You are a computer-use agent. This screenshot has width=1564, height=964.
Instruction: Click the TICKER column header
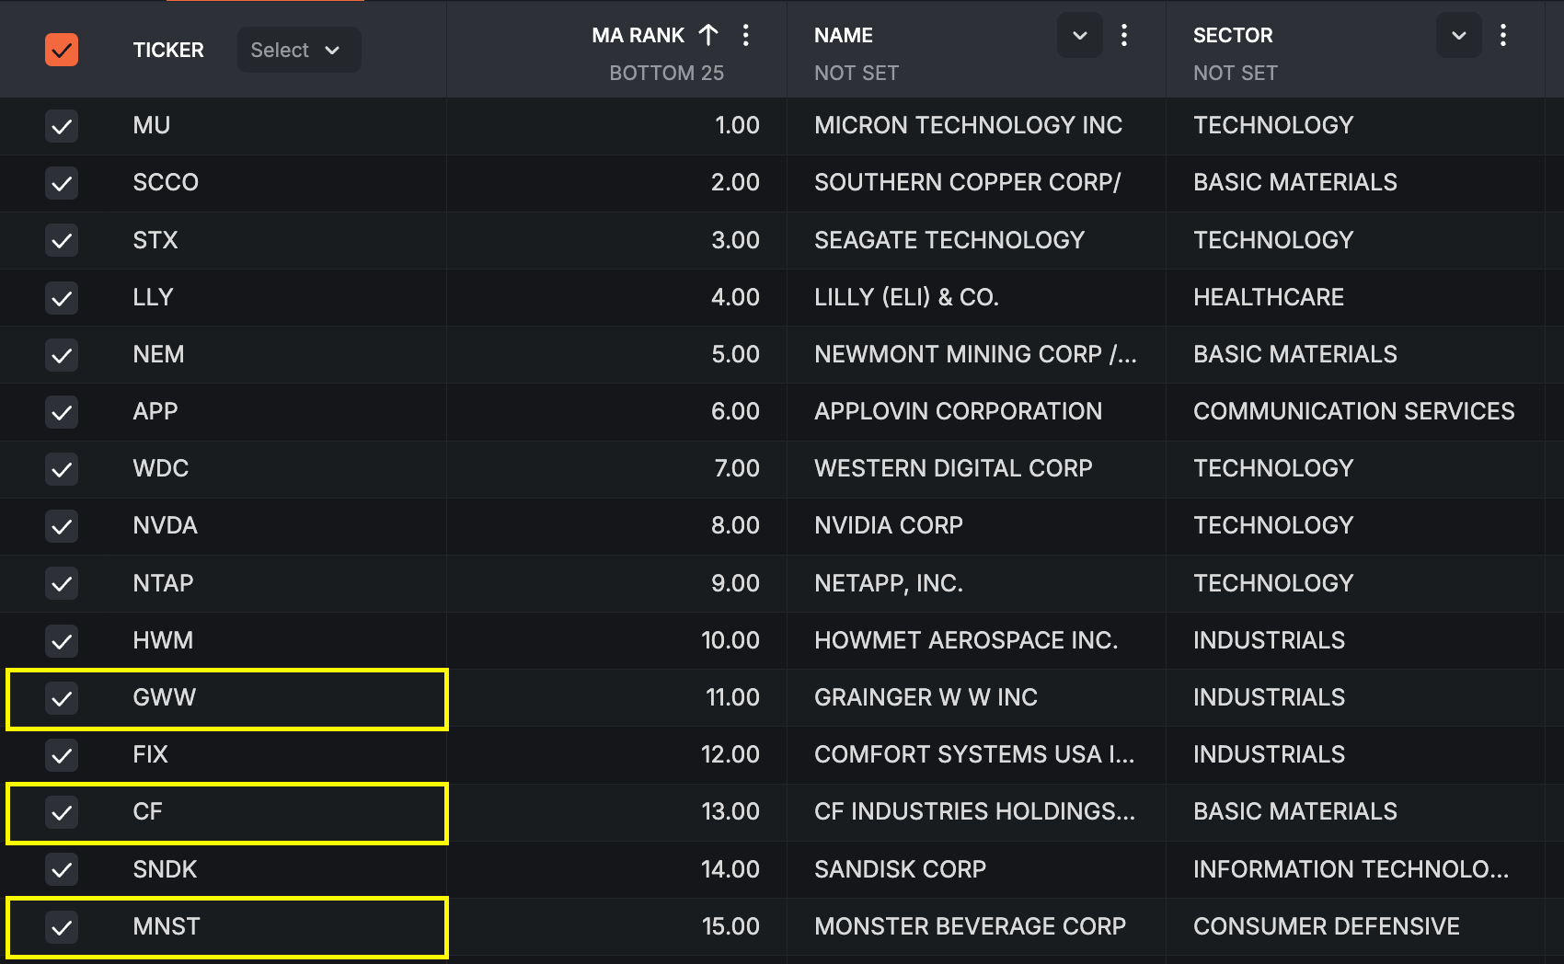[168, 50]
